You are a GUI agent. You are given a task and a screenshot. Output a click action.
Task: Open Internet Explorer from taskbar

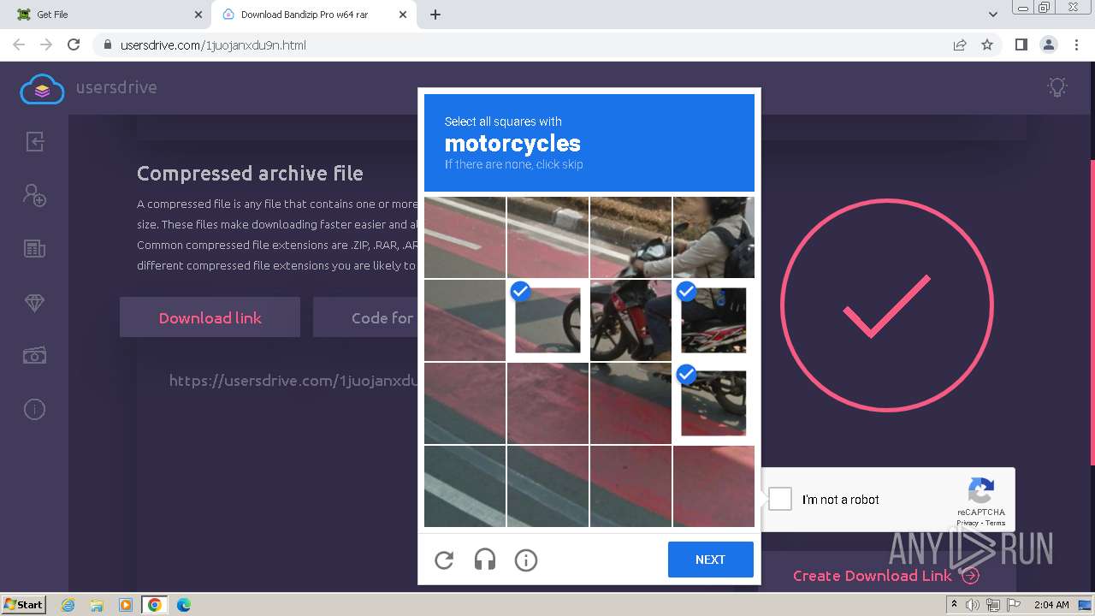pyautogui.click(x=68, y=605)
